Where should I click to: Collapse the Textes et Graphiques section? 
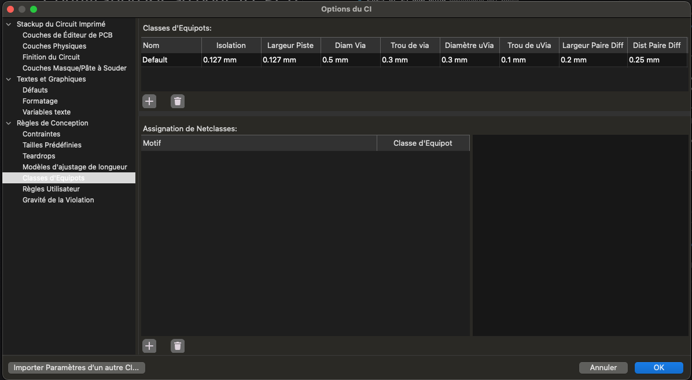pyautogui.click(x=8, y=79)
